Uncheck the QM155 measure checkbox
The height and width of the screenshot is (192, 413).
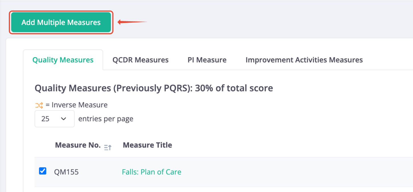pyautogui.click(x=43, y=171)
